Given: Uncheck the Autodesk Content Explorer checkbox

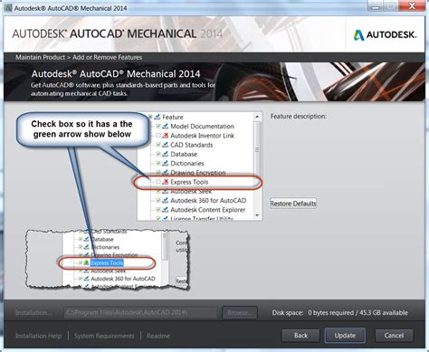Looking at the screenshot, I should (x=158, y=210).
